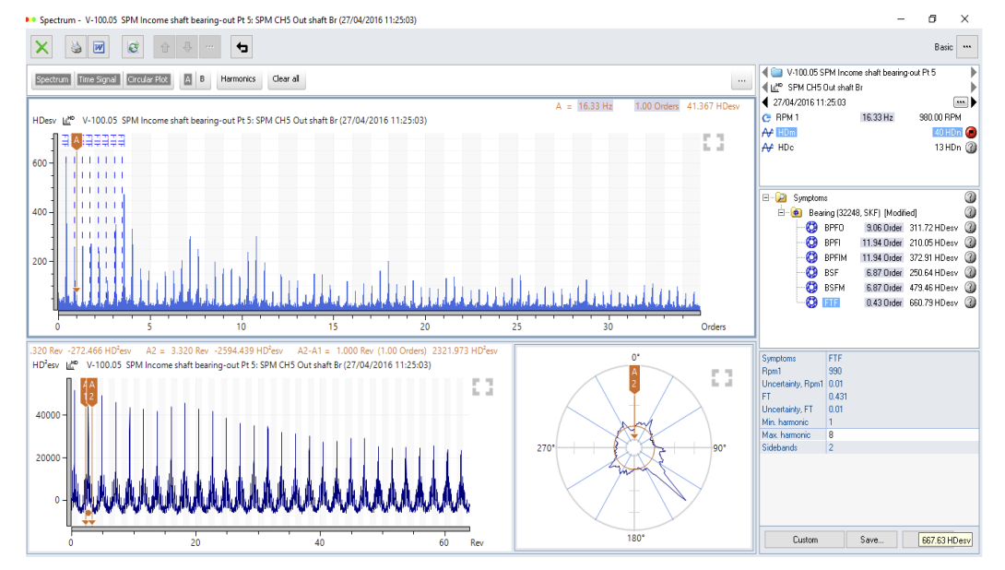Open the Basic mode options menu

pyautogui.click(x=966, y=47)
